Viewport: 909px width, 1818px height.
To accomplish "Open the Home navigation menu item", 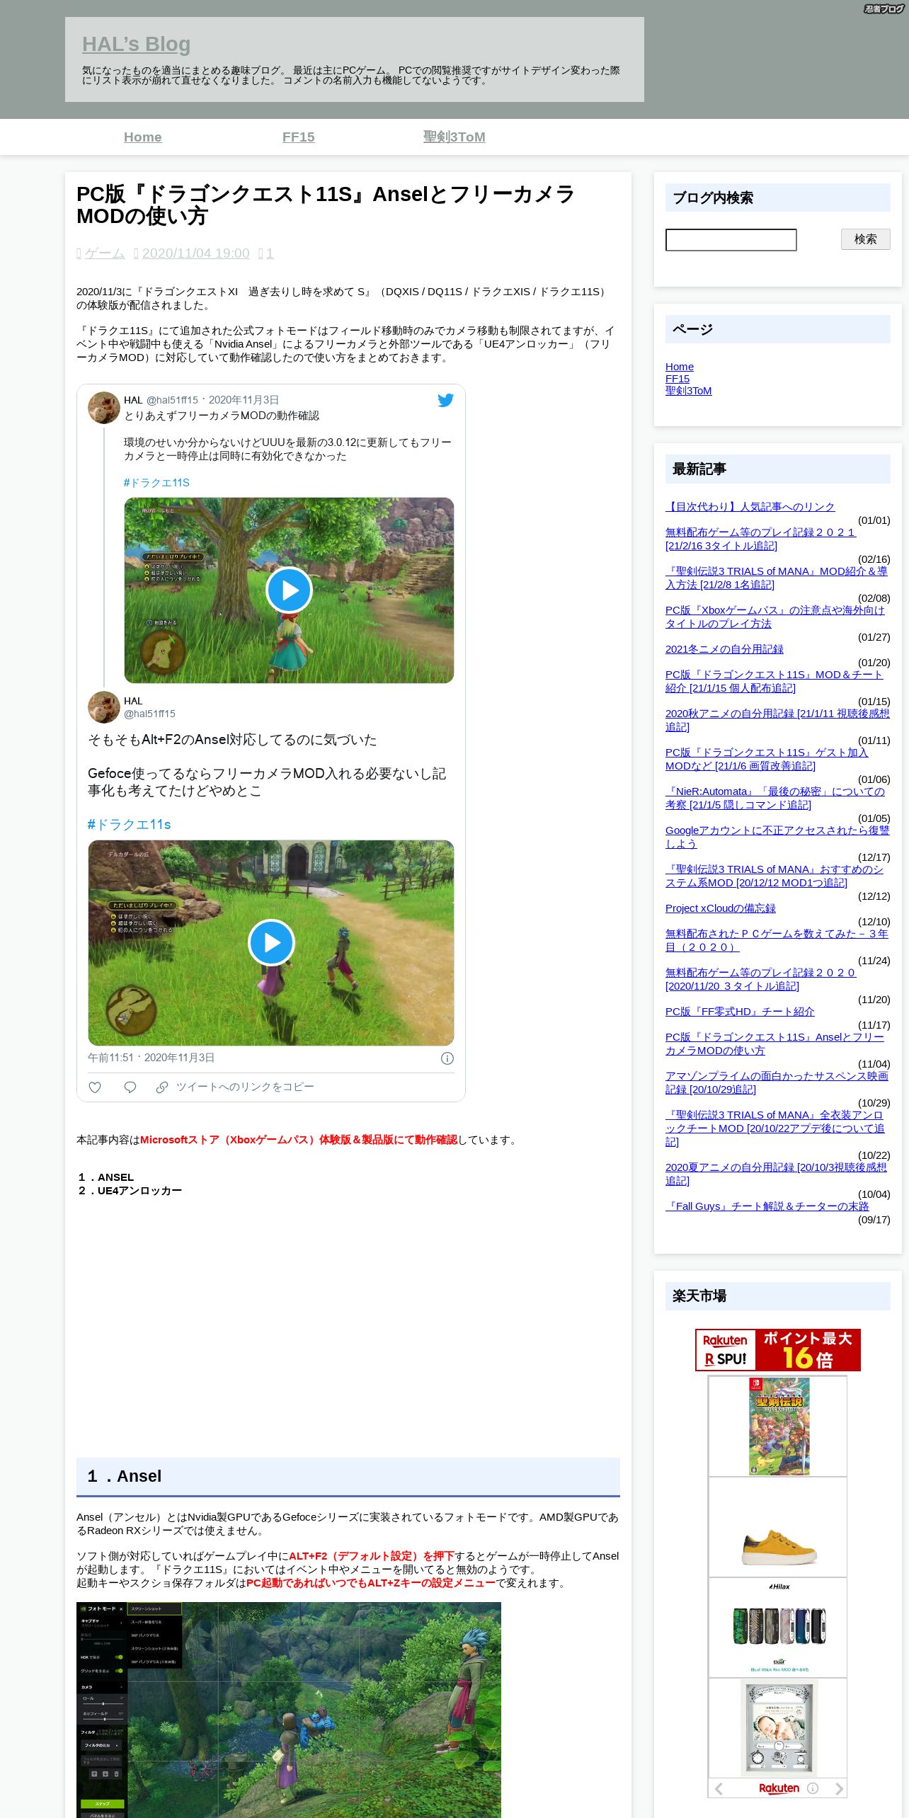I will click(x=142, y=137).
